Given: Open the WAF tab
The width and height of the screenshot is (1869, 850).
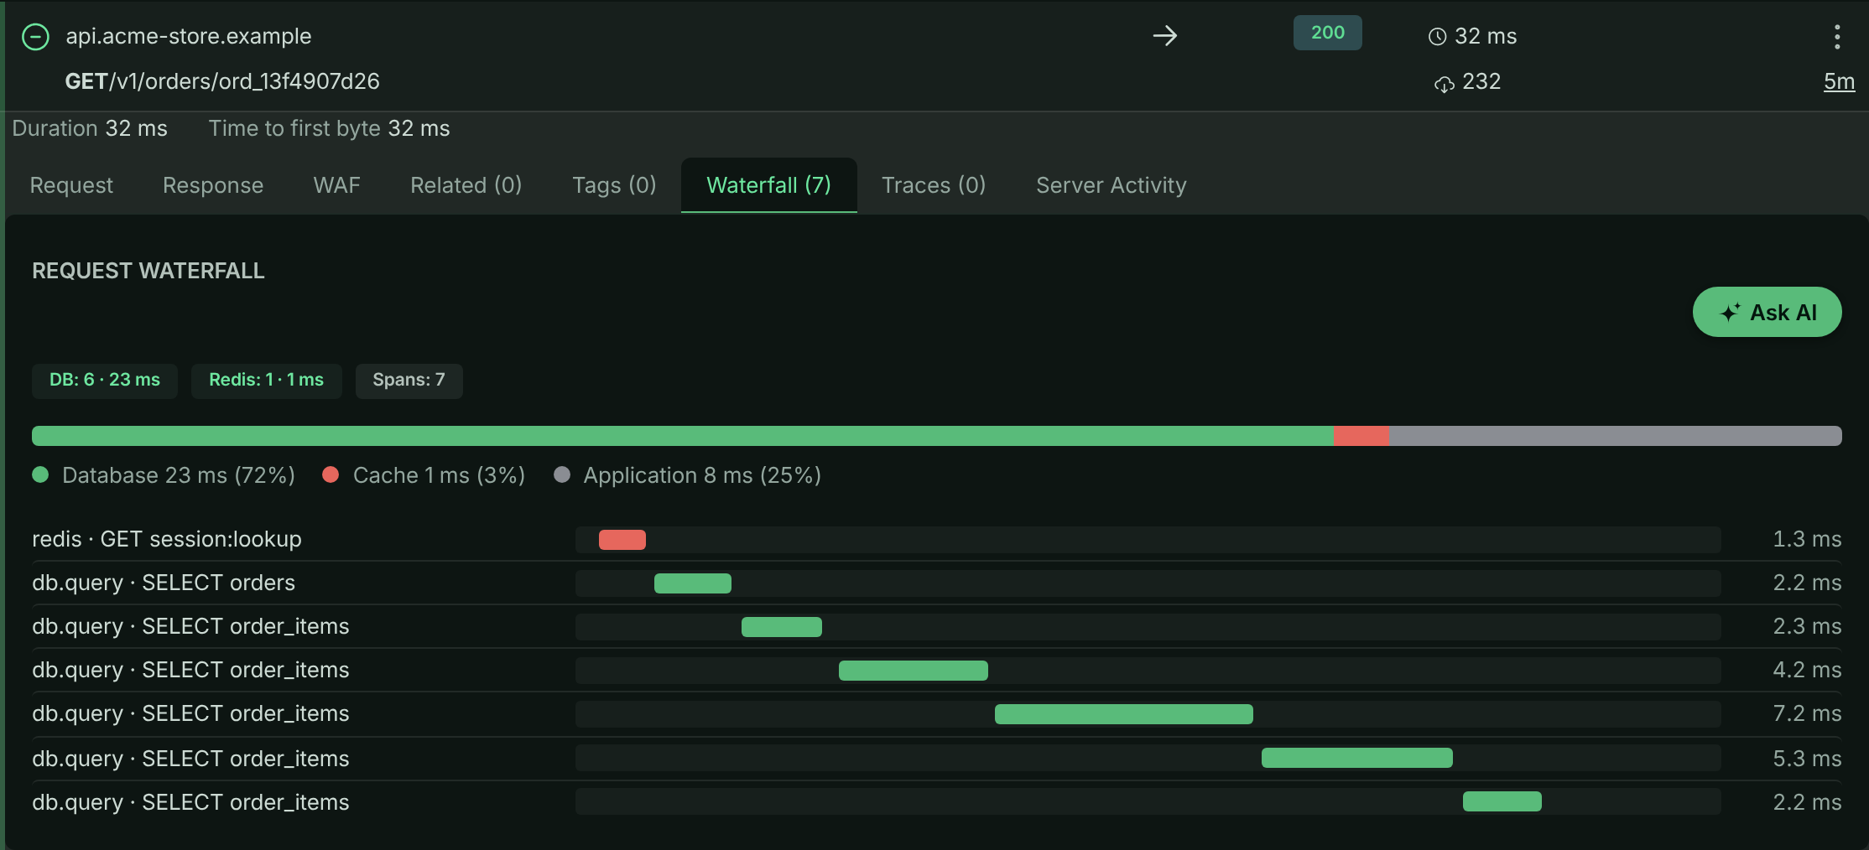Looking at the screenshot, I should [336, 185].
